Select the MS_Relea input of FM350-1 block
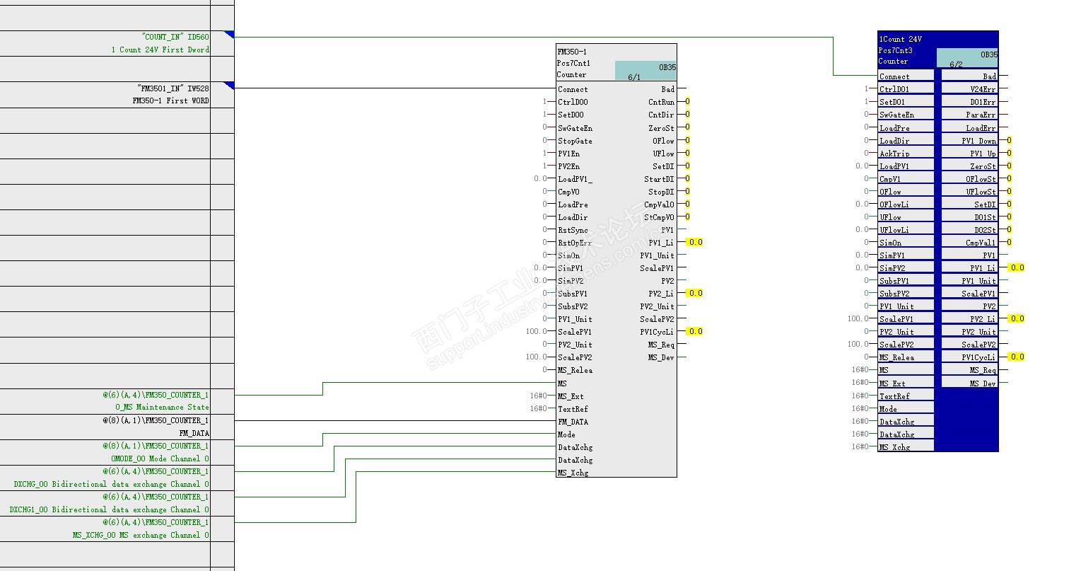1081x571 pixels. coord(575,370)
